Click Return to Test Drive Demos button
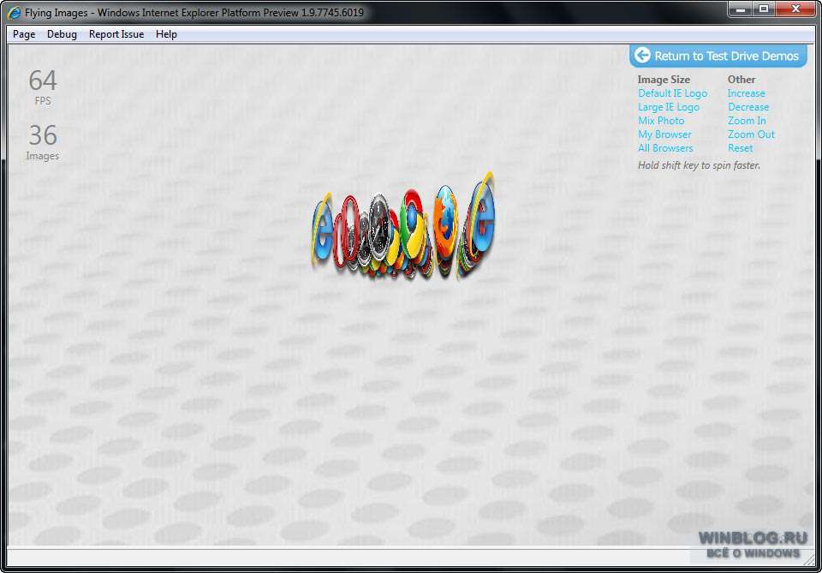822x573 pixels. (718, 56)
